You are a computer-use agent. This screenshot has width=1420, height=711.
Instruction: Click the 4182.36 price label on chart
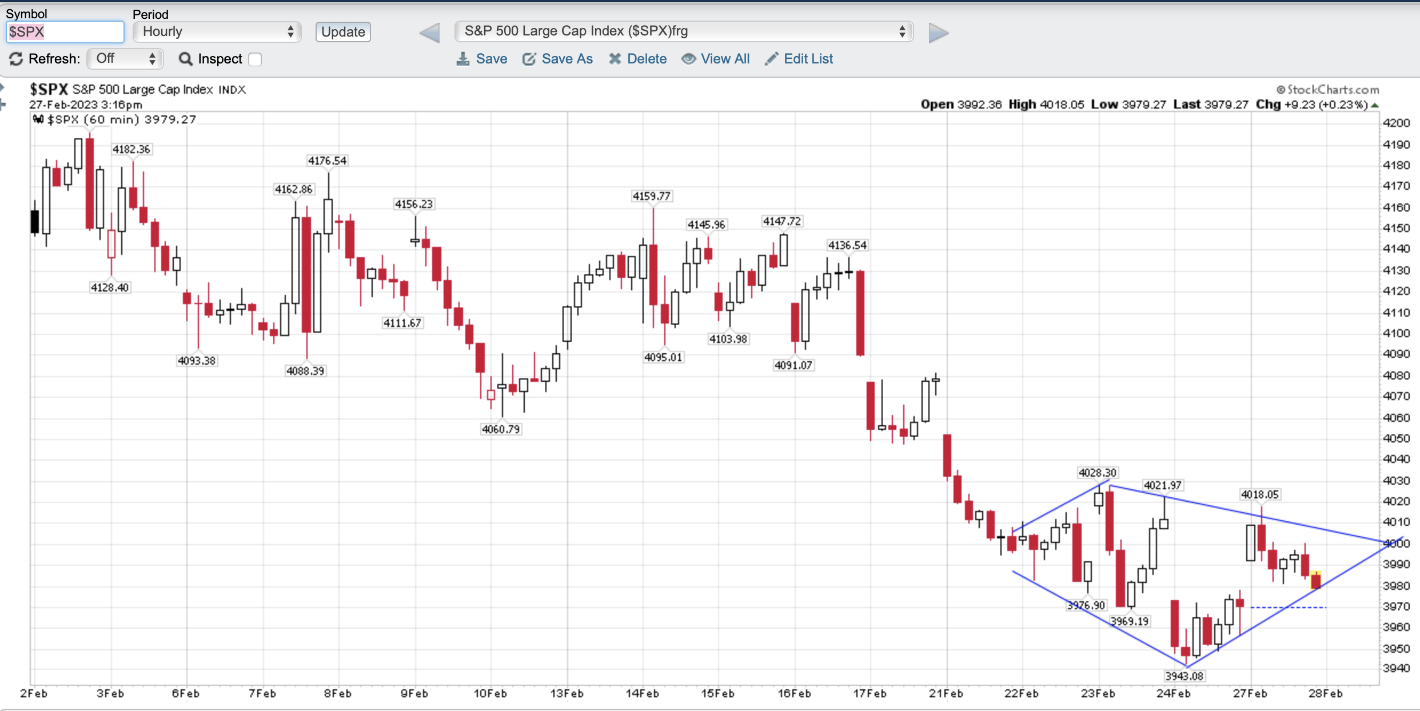tap(131, 149)
